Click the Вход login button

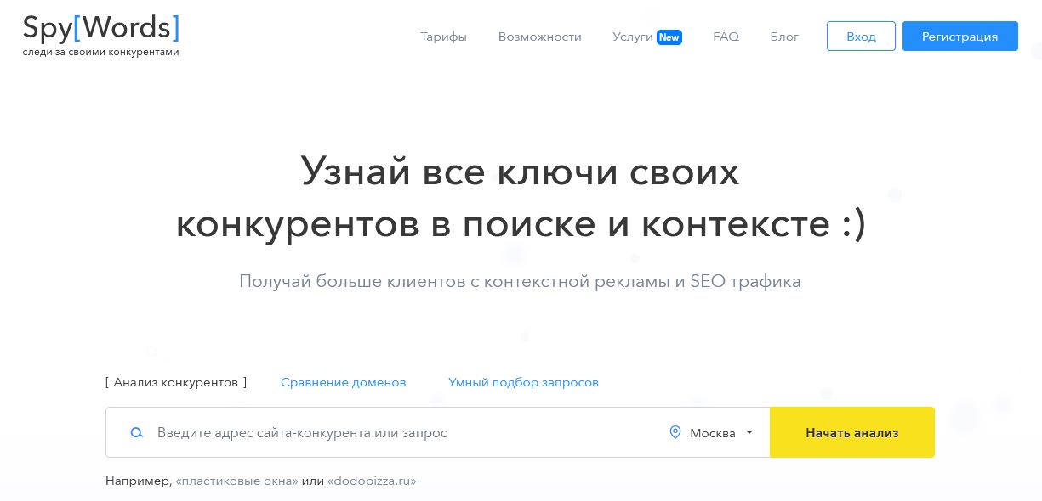tap(861, 37)
